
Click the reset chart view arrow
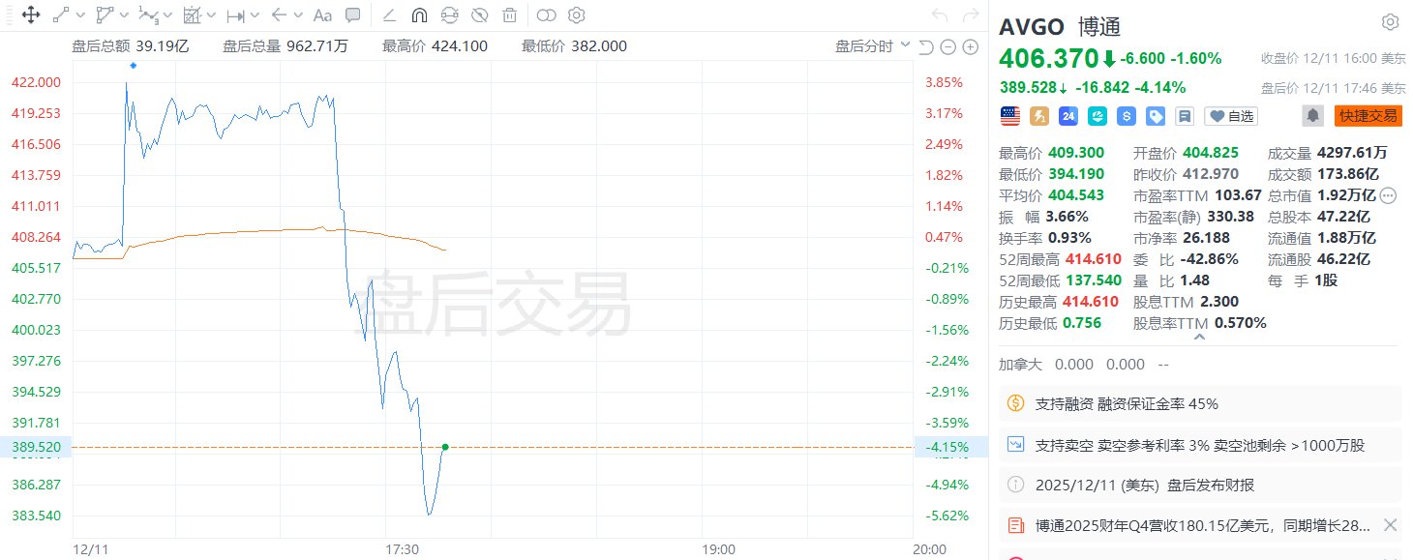(x=926, y=47)
